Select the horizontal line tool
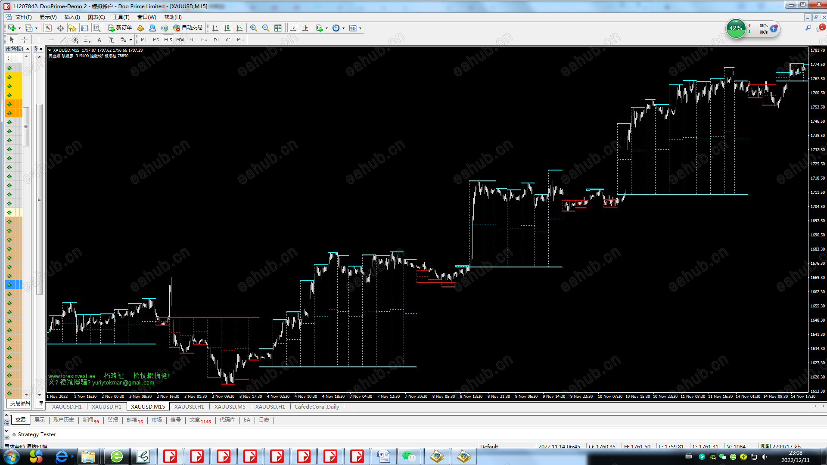Image resolution: width=827 pixels, height=465 pixels. coord(51,40)
